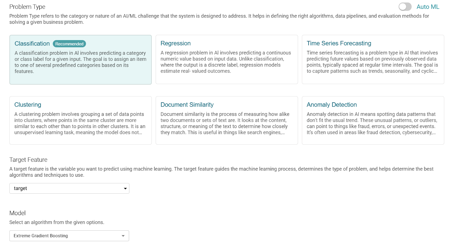
Task: Open the Target Feature dropdown
Action: (x=69, y=188)
